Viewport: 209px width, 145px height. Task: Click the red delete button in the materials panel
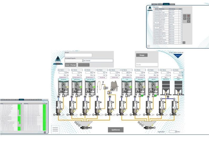click(189, 15)
